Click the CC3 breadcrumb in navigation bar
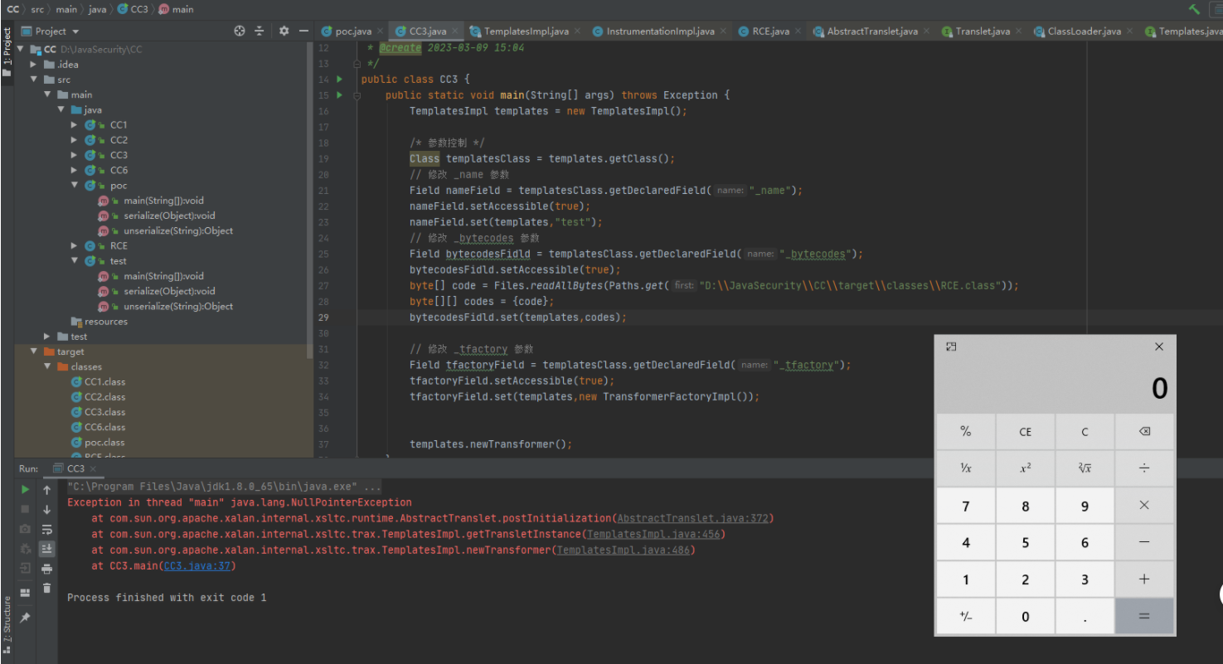 132,9
